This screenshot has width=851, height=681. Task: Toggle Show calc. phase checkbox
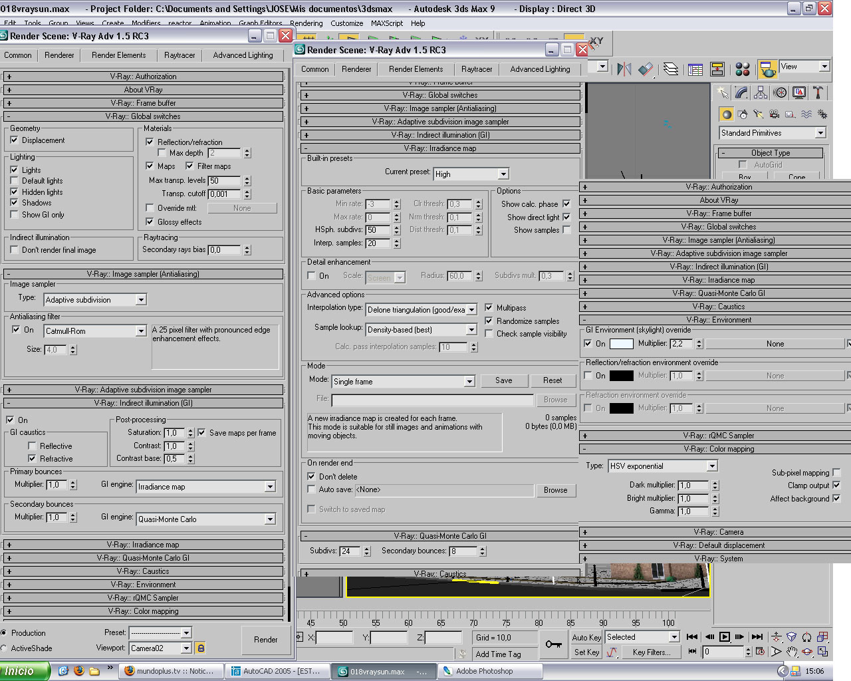[x=566, y=204]
